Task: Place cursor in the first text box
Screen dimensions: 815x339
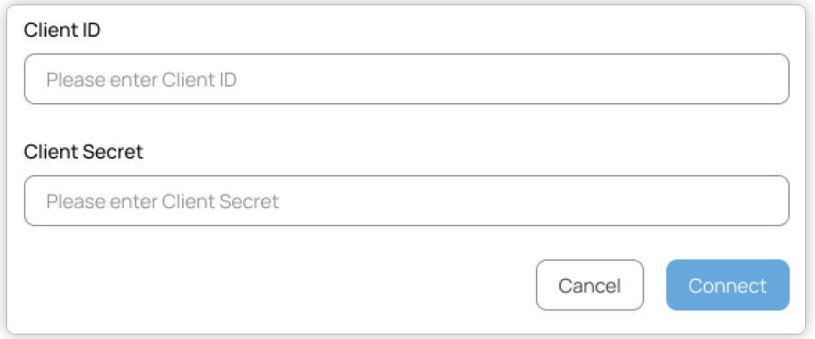Action: (x=407, y=79)
